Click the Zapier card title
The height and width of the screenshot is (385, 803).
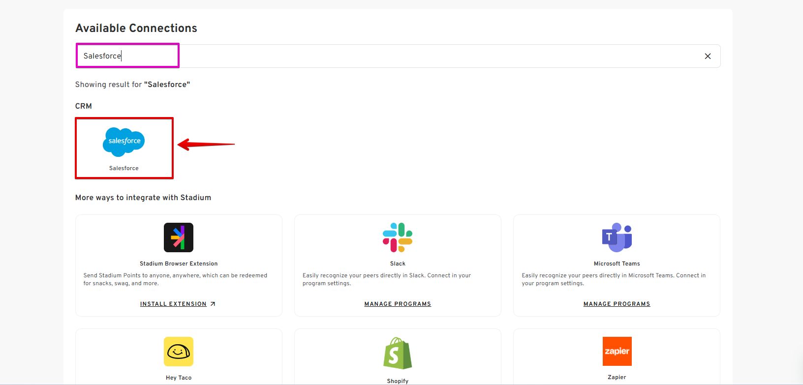click(x=617, y=377)
